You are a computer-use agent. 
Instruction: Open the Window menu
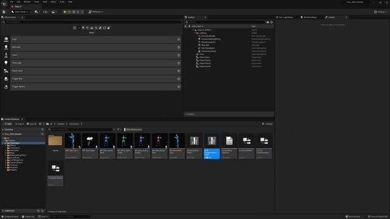pos(27,2)
